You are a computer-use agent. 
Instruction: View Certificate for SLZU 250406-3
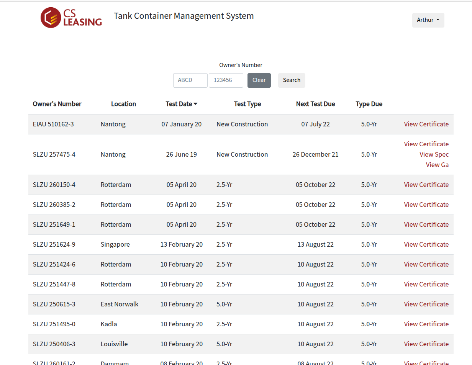426,344
